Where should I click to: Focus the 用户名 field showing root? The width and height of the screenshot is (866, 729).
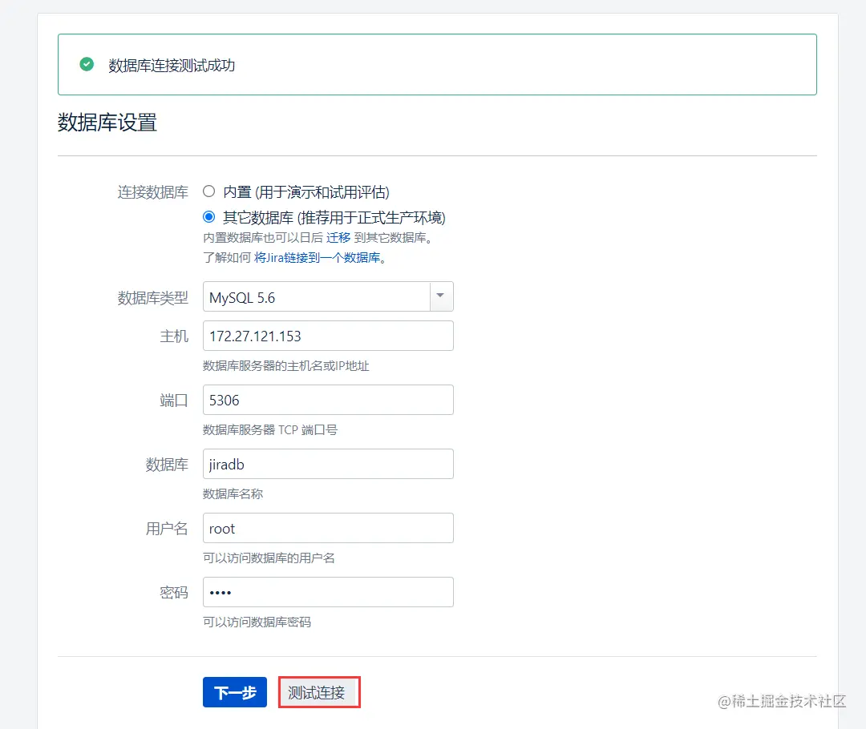(328, 528)
